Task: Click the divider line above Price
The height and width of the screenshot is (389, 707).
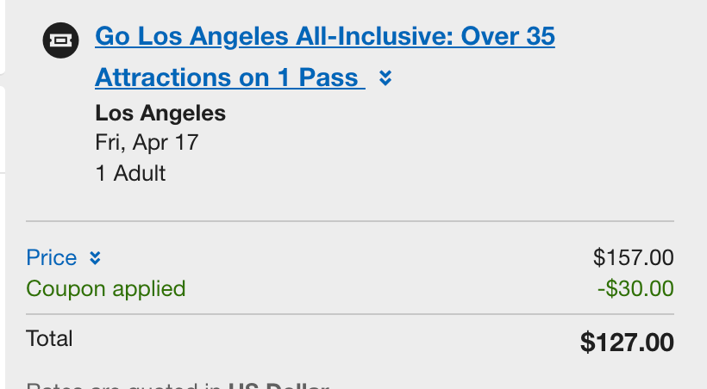Action: pos(349,221)
